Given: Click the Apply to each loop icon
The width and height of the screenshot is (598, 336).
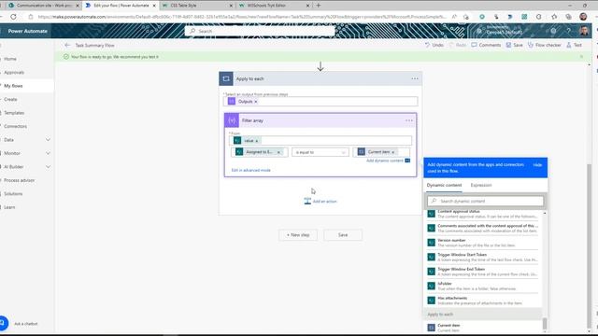Looking at the screenshot, I should (226, 78).
